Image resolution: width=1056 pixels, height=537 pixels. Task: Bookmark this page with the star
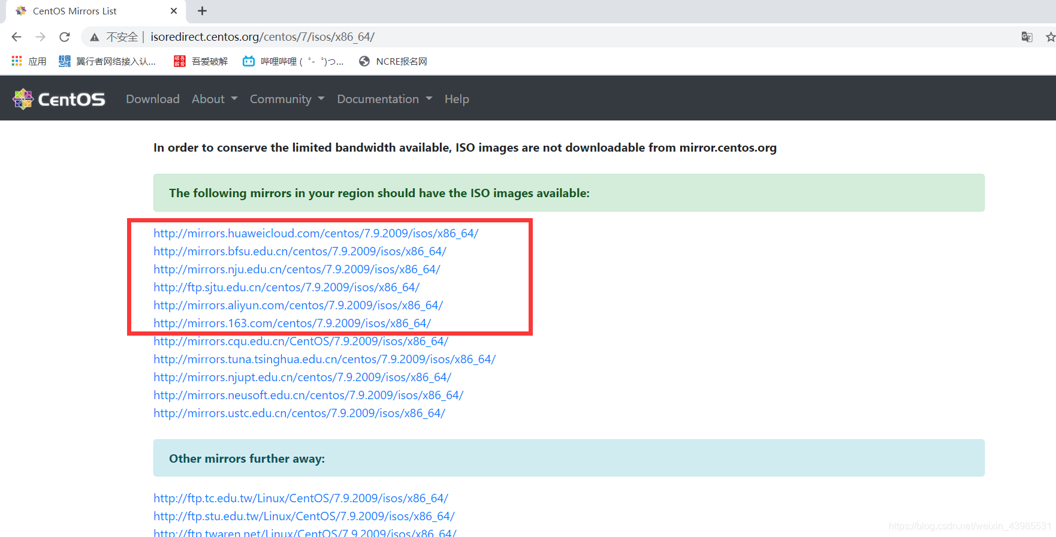tap(1051, 37)
